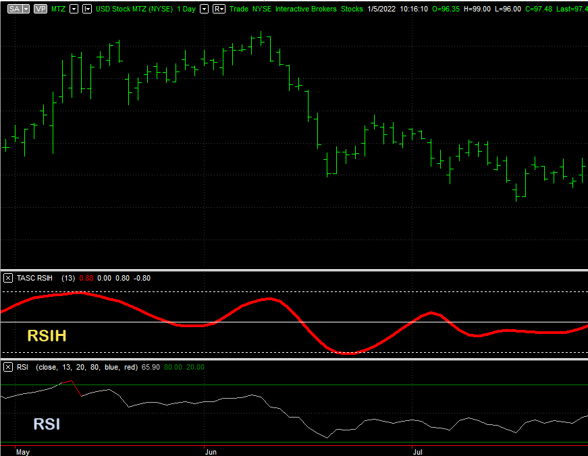Click the (13) period parameter of RSIH
588x456 pixels.
click(68, 278)
